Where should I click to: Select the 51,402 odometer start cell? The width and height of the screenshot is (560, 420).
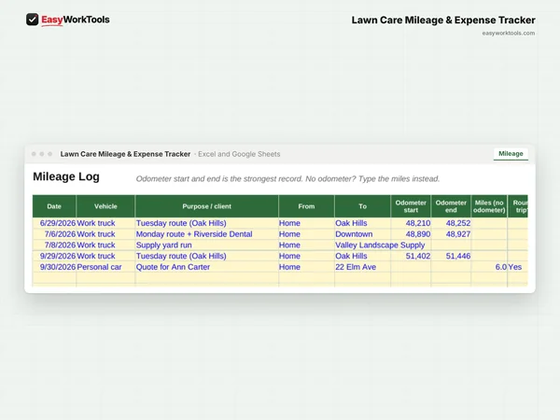(x=411, y=256)
